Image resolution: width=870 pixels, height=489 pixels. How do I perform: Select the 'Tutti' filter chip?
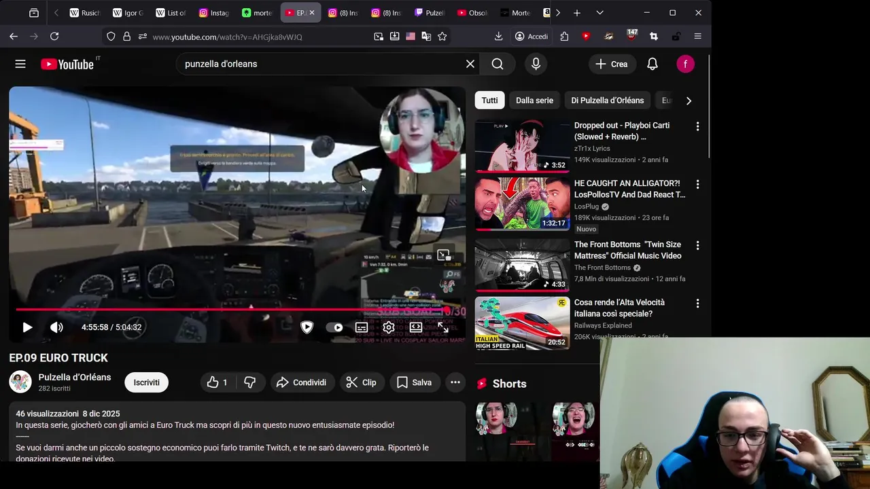[x=490, y=101]
